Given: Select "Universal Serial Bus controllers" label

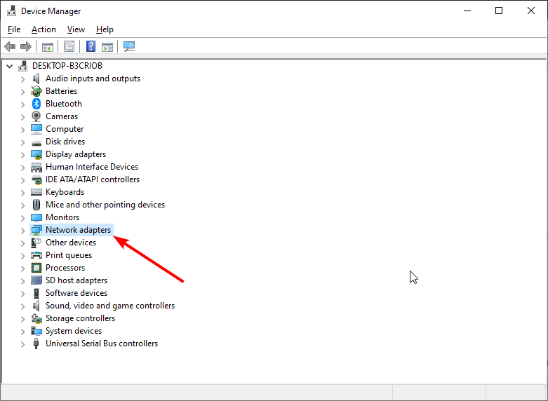Looking at the screenshot, I should pyautogui.click(x=102, y=344).
